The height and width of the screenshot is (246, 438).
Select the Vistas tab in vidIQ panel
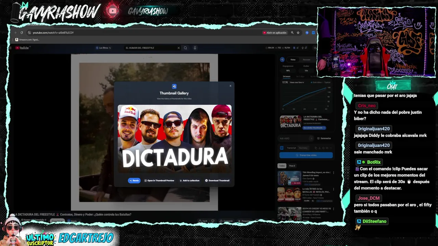click(x=293, y=59)
